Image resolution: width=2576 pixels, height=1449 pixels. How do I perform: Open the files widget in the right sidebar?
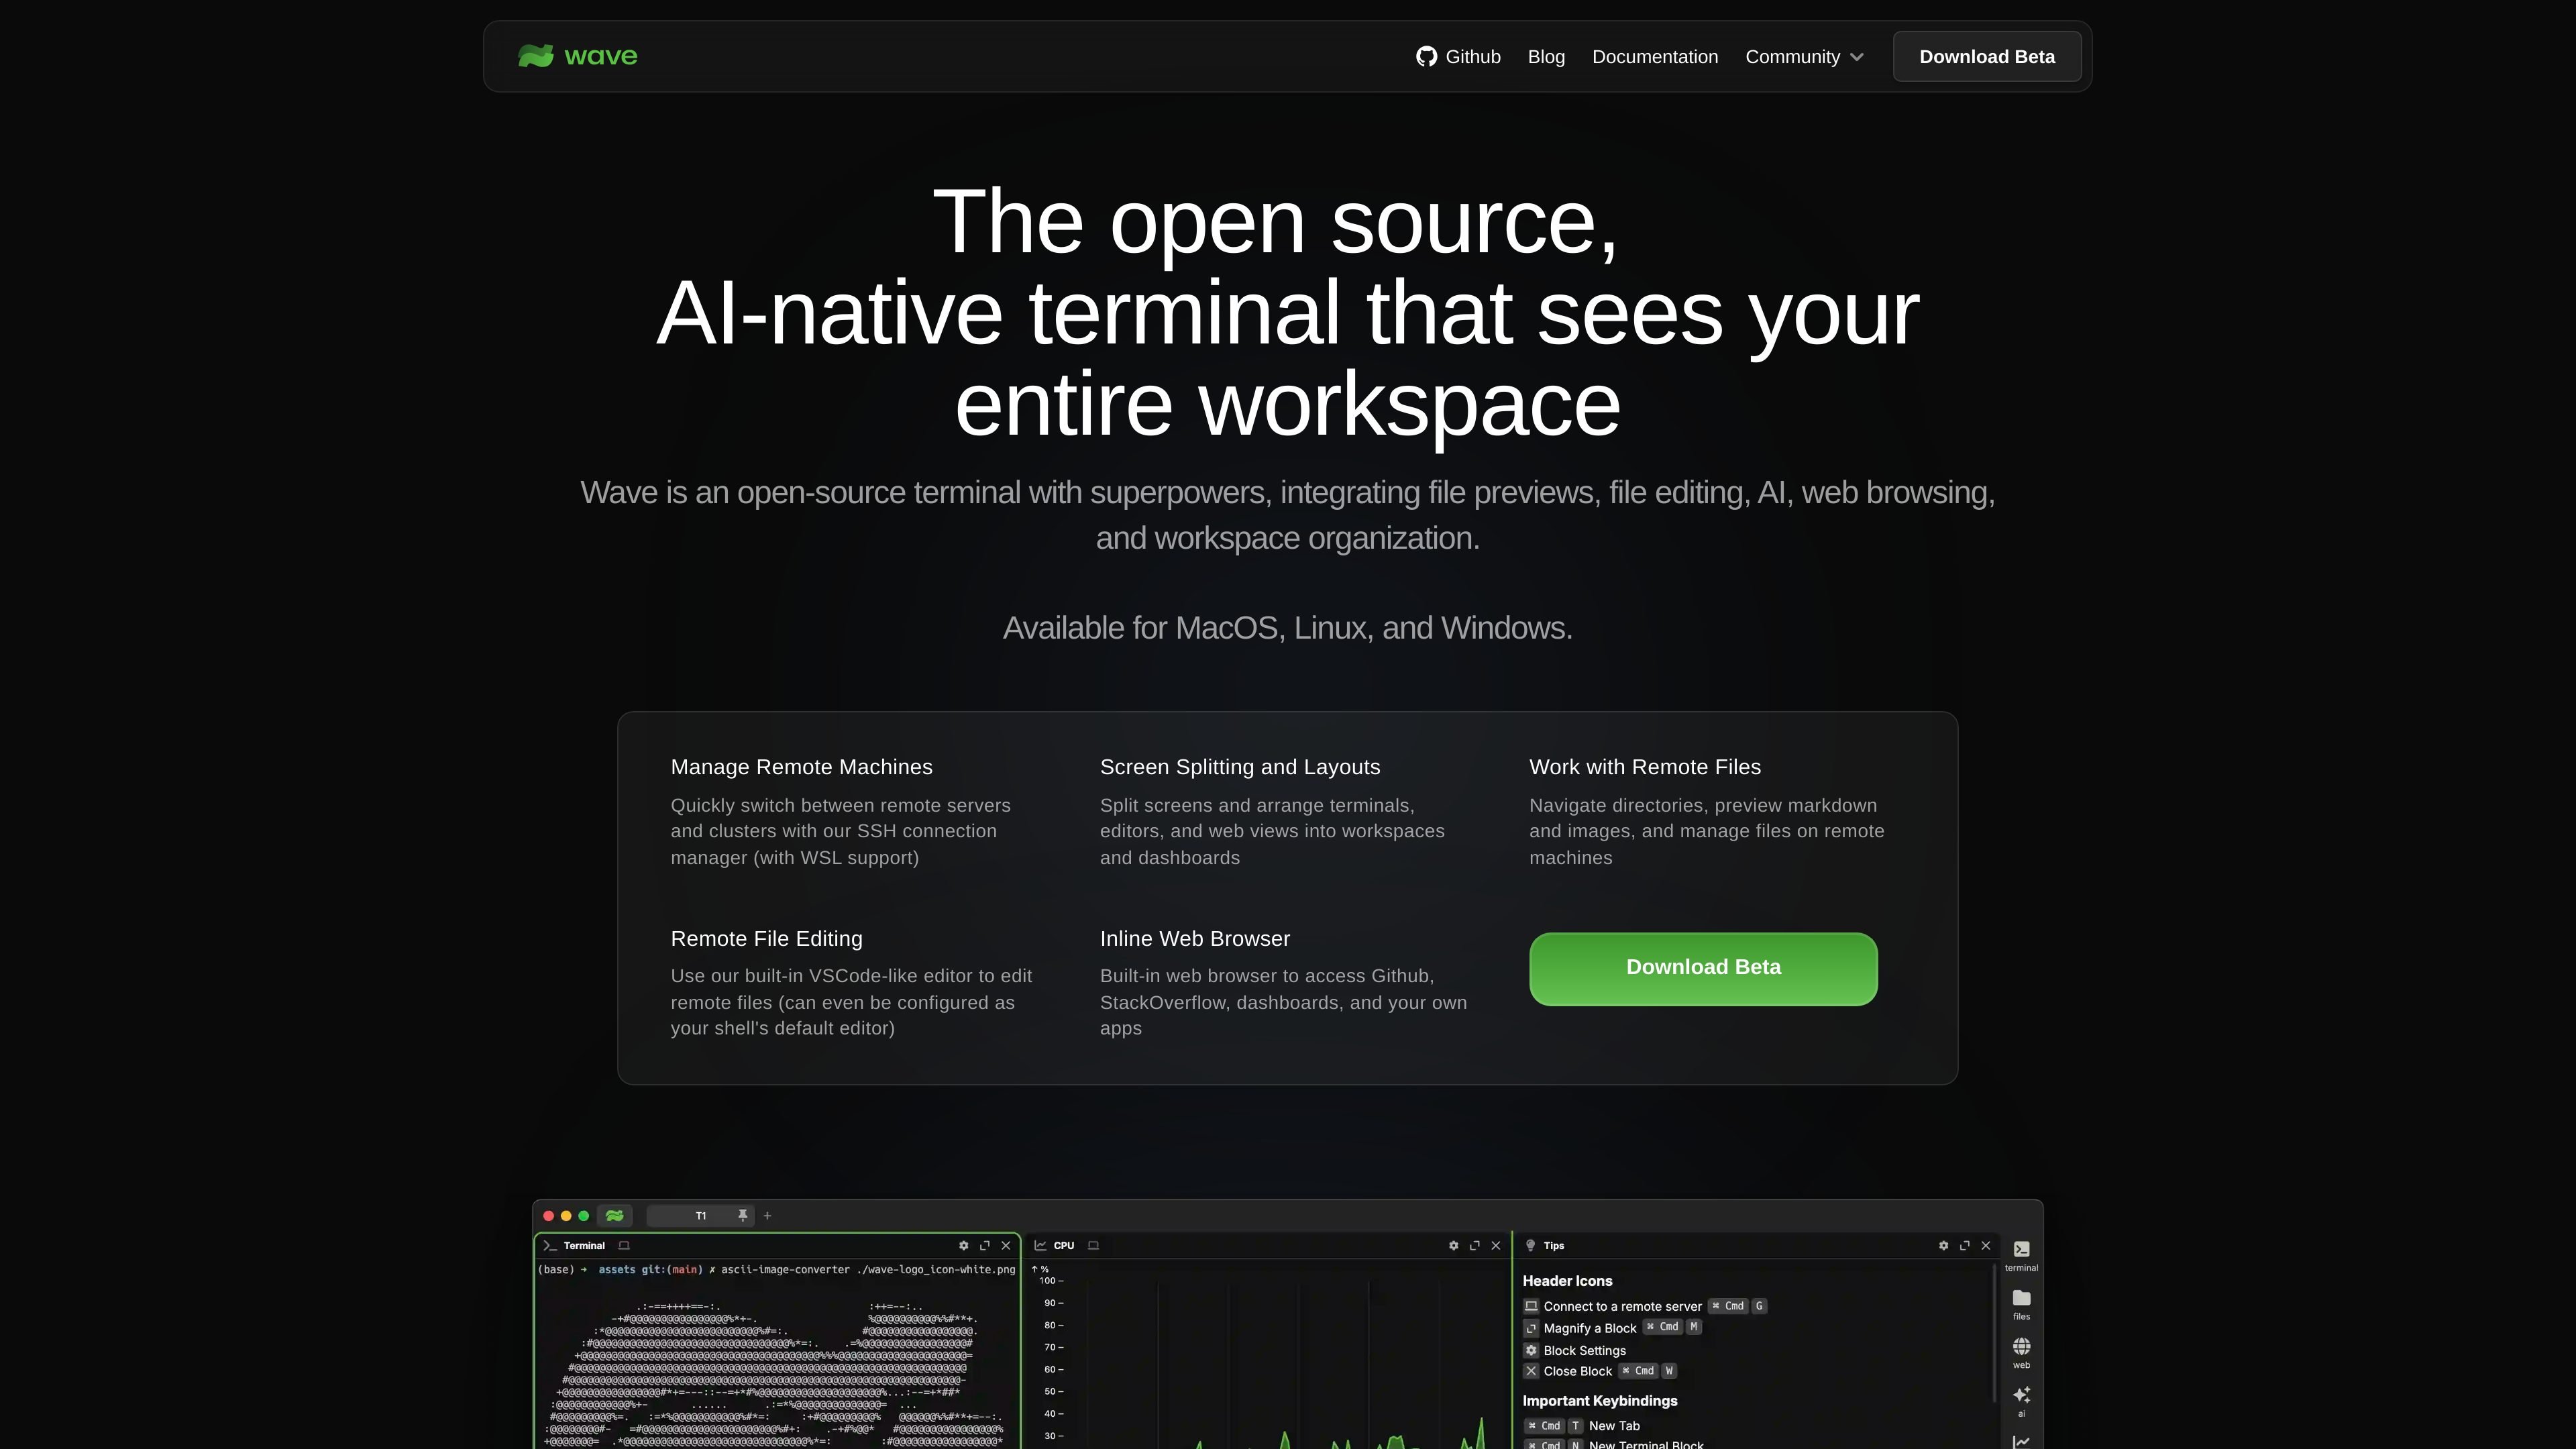[2021, 1305]
